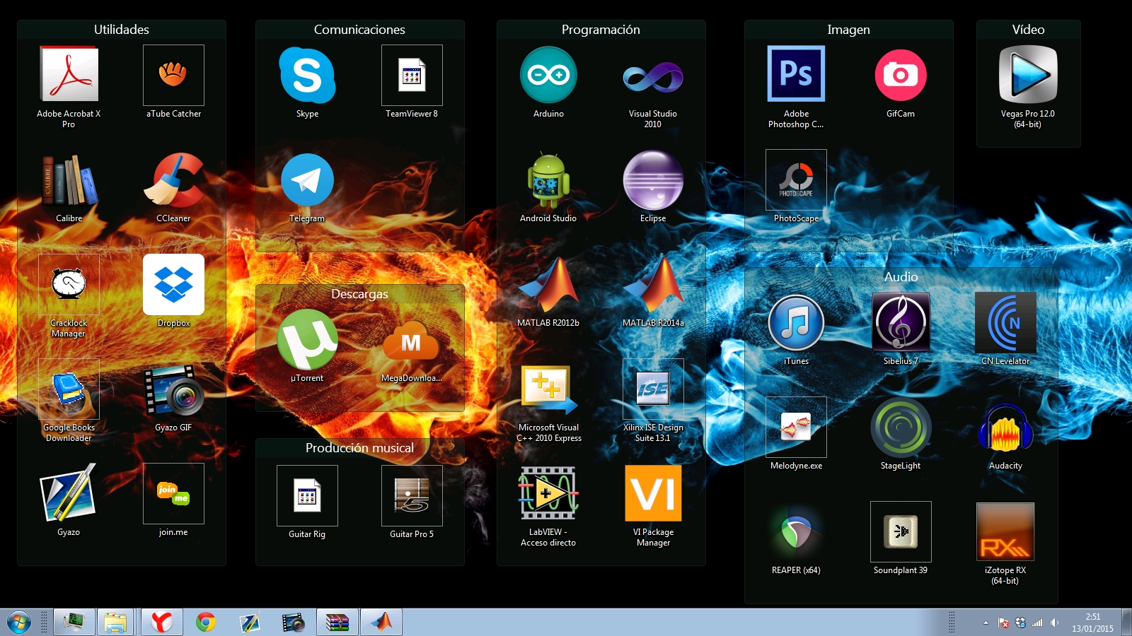1132x636 pixels.
Task: Open volume speaker tray icon
Action: pos(1054,623)
